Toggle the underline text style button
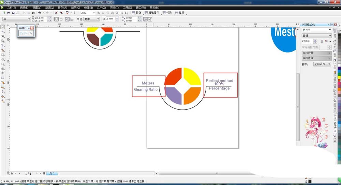341x185 pixels. [x=322, y=41]
